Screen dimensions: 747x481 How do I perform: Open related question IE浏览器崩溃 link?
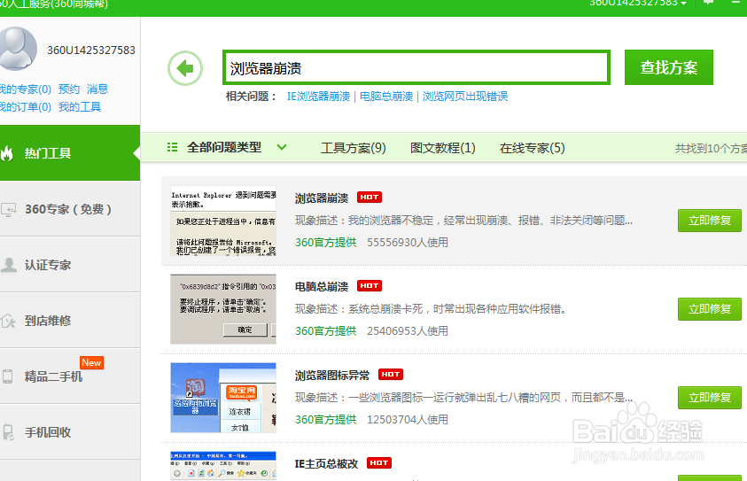click(x=318, y=97)
